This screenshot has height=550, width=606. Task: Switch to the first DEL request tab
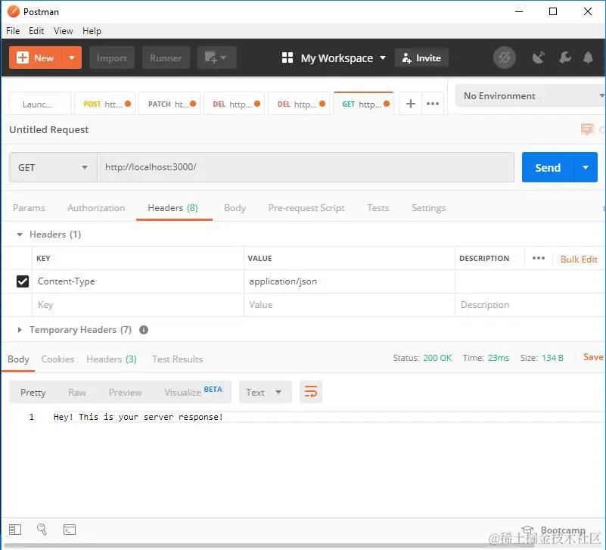[235, 104]
